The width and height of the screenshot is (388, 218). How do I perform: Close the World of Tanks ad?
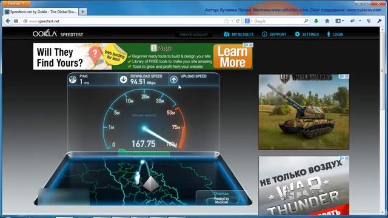[x=347, y=77]
